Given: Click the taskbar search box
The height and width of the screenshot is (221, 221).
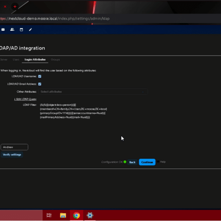Looking at the screenshot, I should point(21,215).
